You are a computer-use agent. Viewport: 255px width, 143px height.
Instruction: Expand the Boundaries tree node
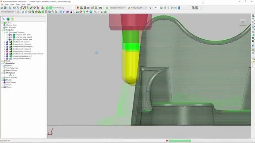tap(2, 63)
